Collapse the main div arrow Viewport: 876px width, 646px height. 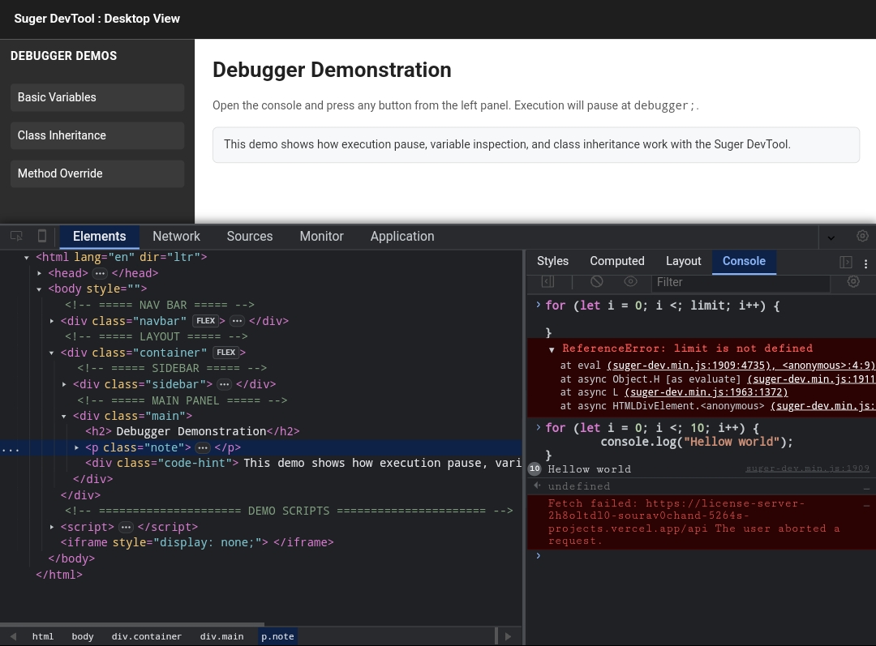point(64,417)
